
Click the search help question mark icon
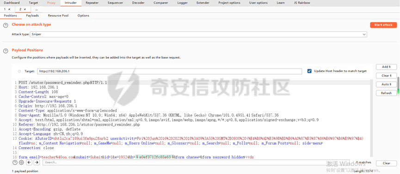(15, 162)
